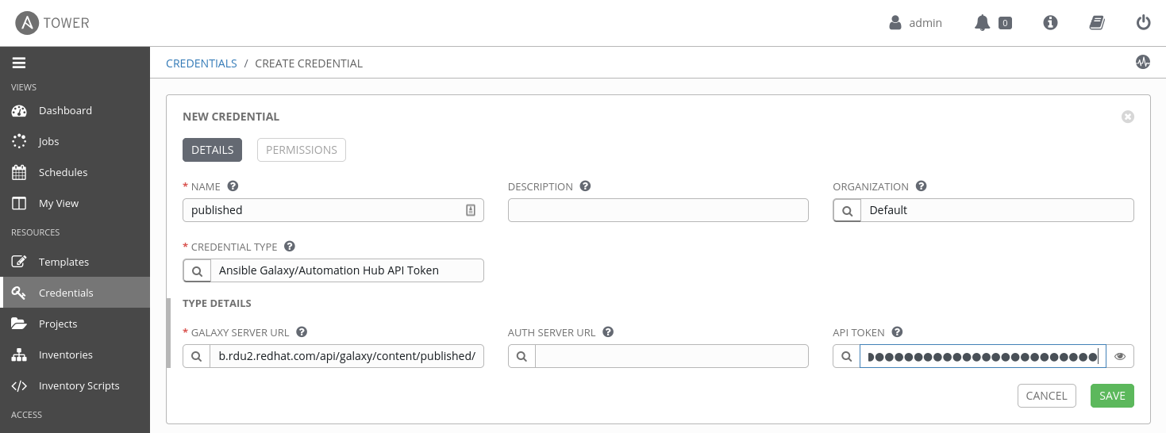Click the autofill icon in Name field
This screenshot has height=433, width=1166.
[471, 210]
